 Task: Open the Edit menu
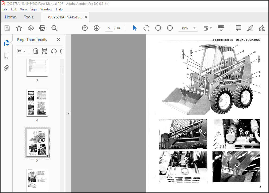(14, 9)
